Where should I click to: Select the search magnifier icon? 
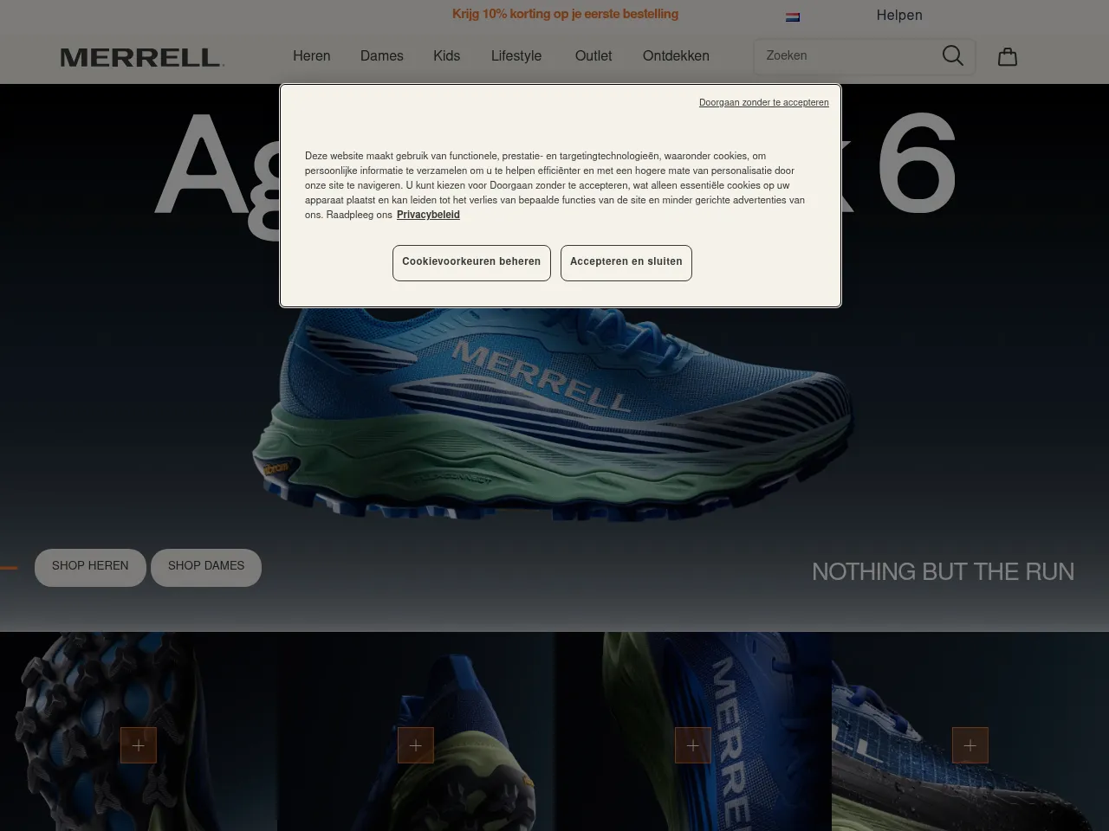tap(952, 55)
